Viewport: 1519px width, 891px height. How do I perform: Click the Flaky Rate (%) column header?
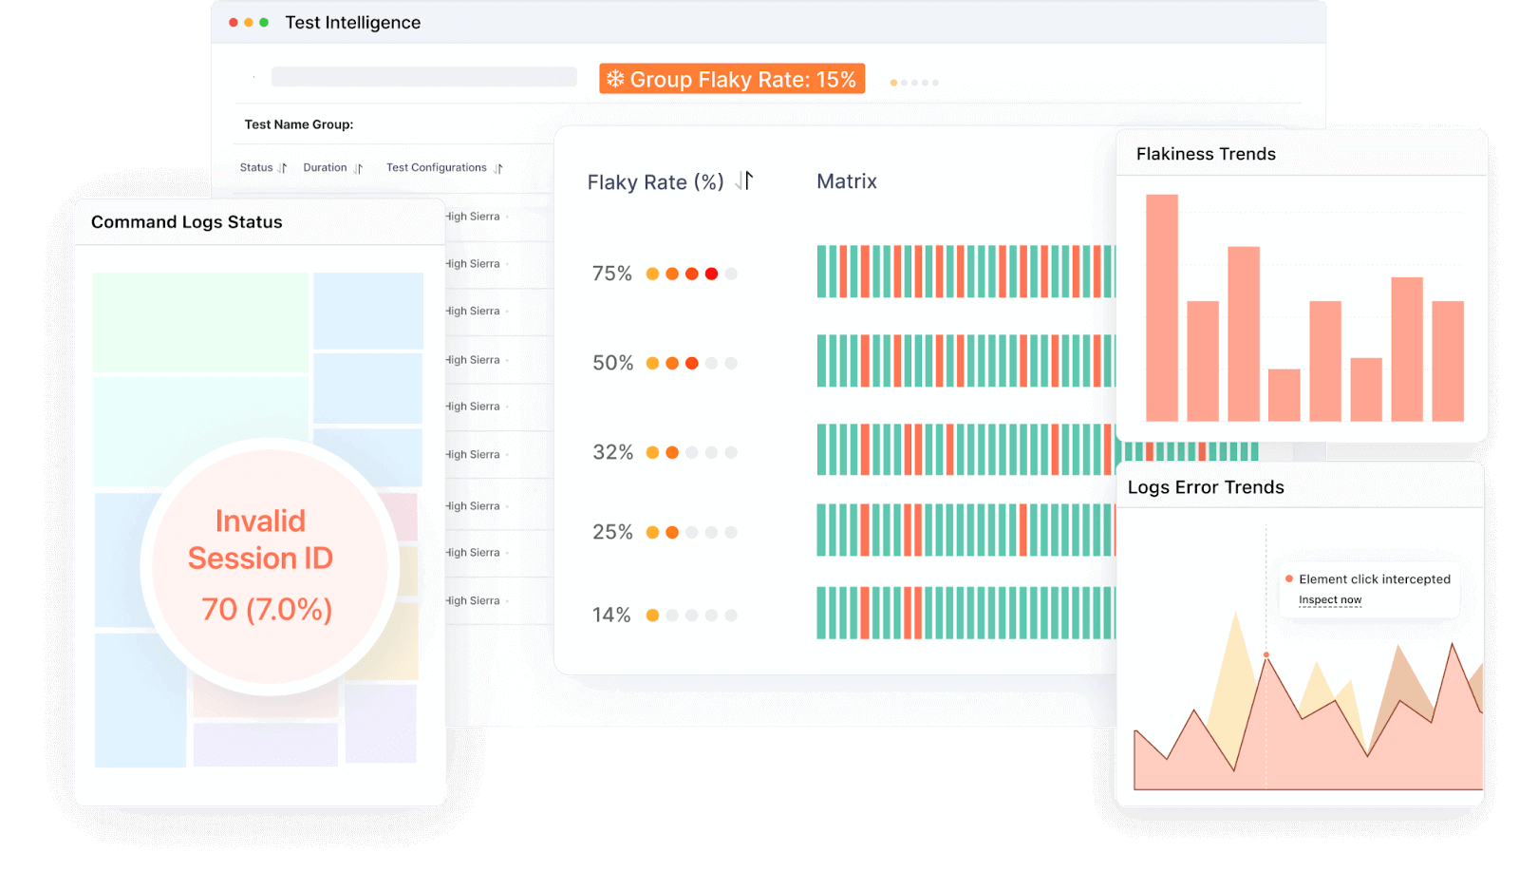pos(655,182)
